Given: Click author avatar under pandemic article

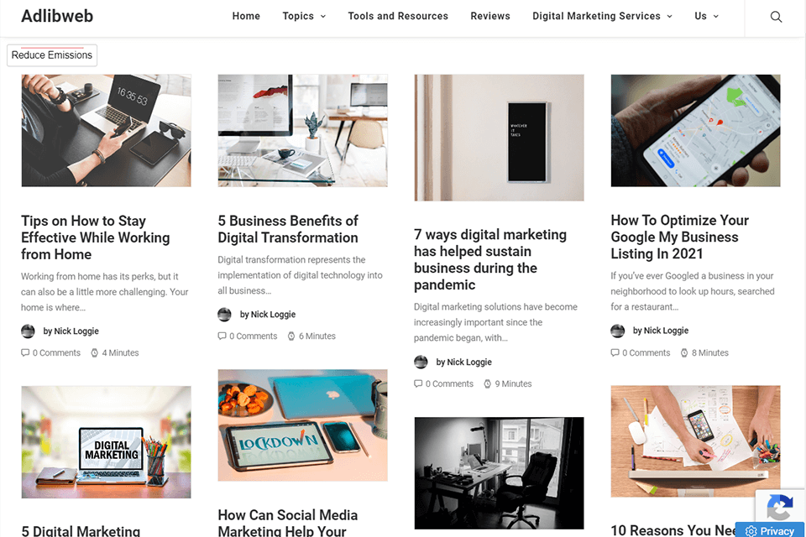Looking at the screenshot, I should [421, 362].
